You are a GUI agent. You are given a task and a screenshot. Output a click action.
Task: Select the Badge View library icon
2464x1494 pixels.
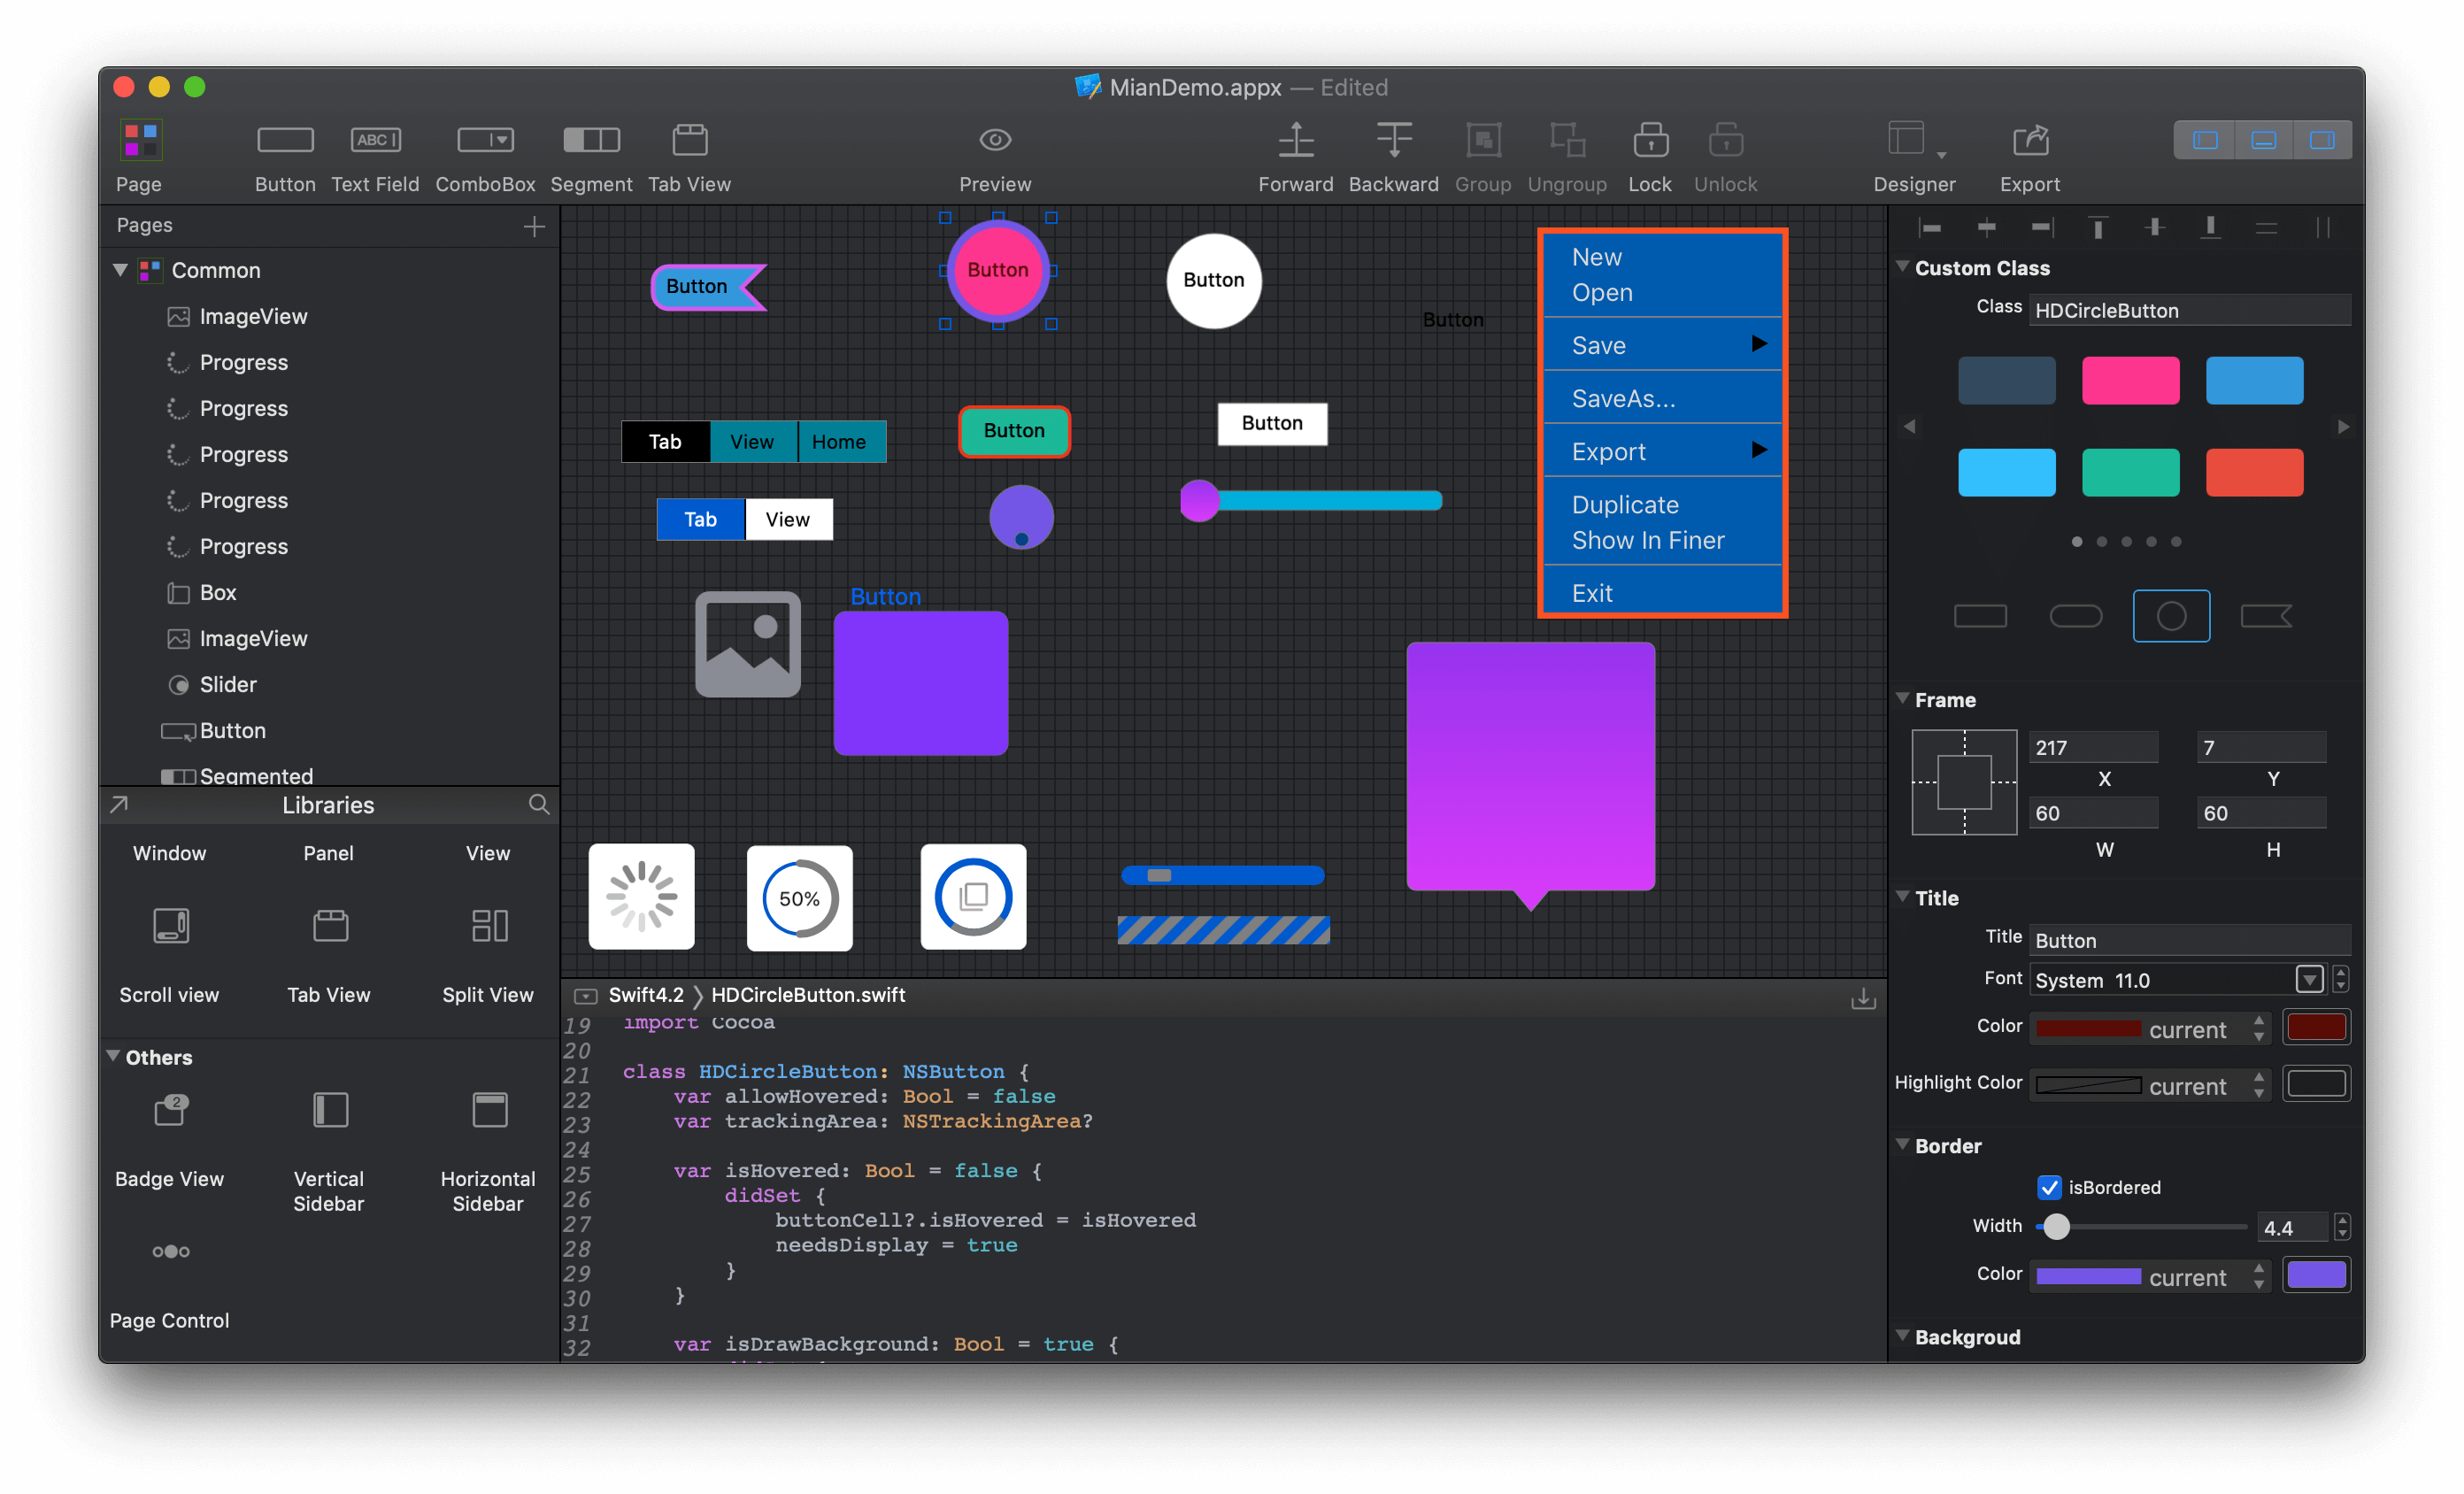[170, 1110]
